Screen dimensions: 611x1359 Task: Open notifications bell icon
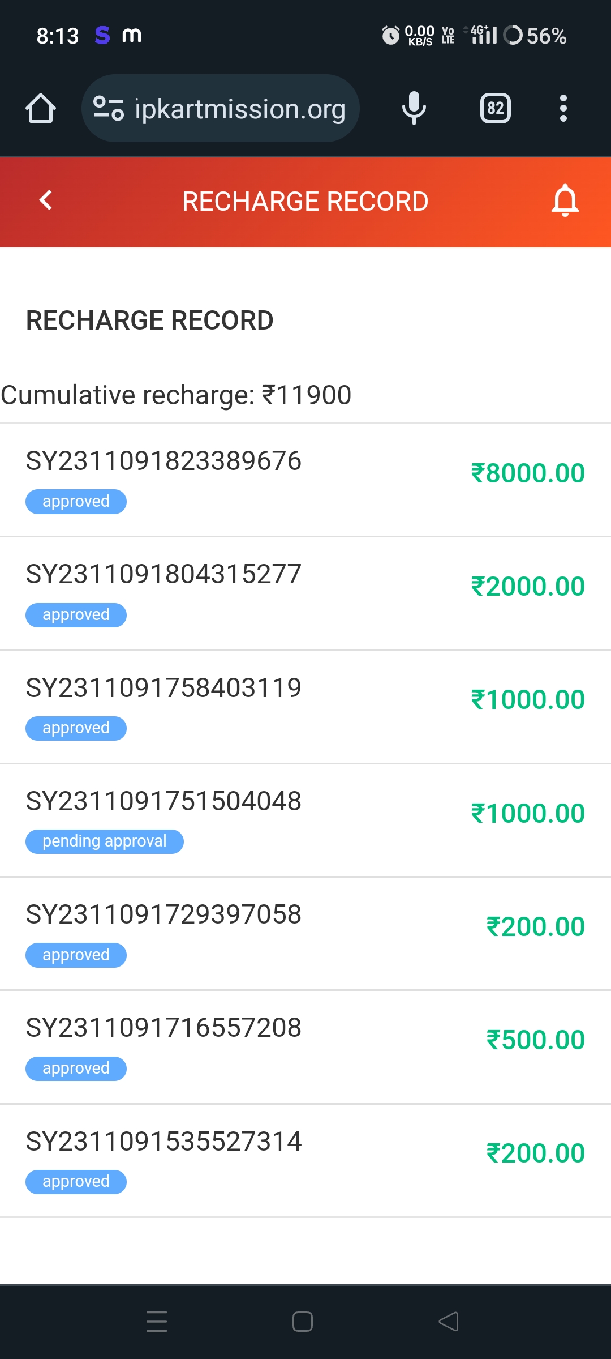click(565, 200)
